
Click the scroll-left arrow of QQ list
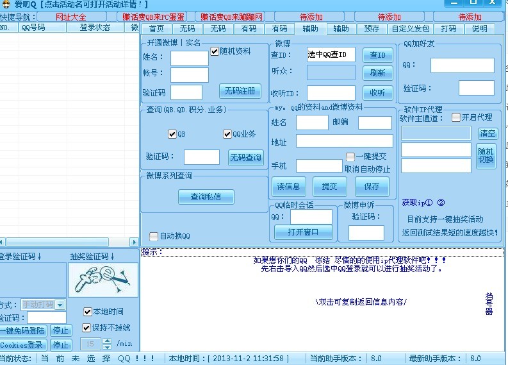click(x=2, y=242)
